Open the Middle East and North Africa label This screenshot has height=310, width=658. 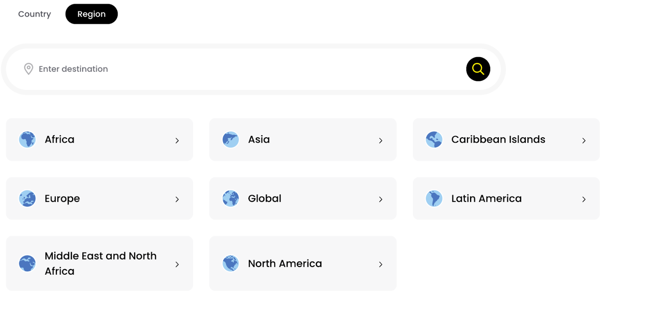pyautogui.click(x=101, y=264)
